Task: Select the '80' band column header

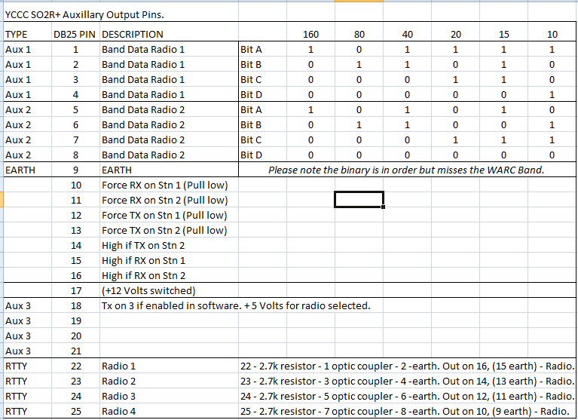Action: 359,34
